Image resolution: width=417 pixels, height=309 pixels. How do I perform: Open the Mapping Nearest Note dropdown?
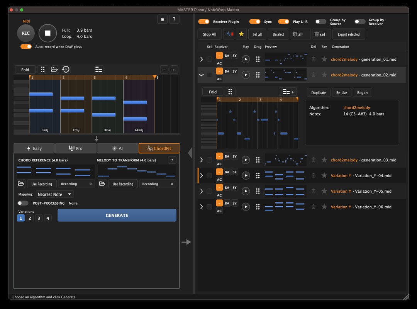tap(55, 194)
